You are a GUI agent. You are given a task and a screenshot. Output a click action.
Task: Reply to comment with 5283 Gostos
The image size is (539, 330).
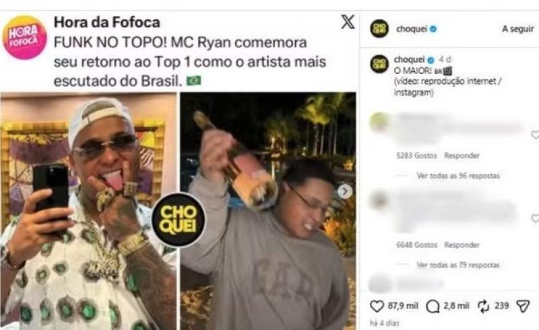(x=462, y=156)
